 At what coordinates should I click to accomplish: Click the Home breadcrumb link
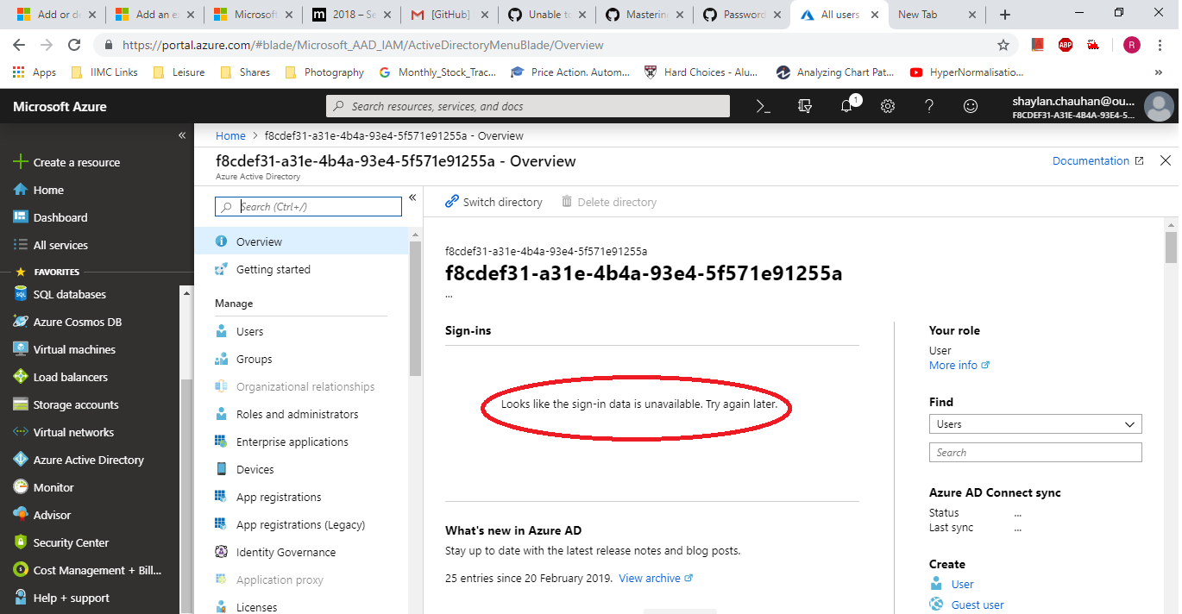pos(230,135)
